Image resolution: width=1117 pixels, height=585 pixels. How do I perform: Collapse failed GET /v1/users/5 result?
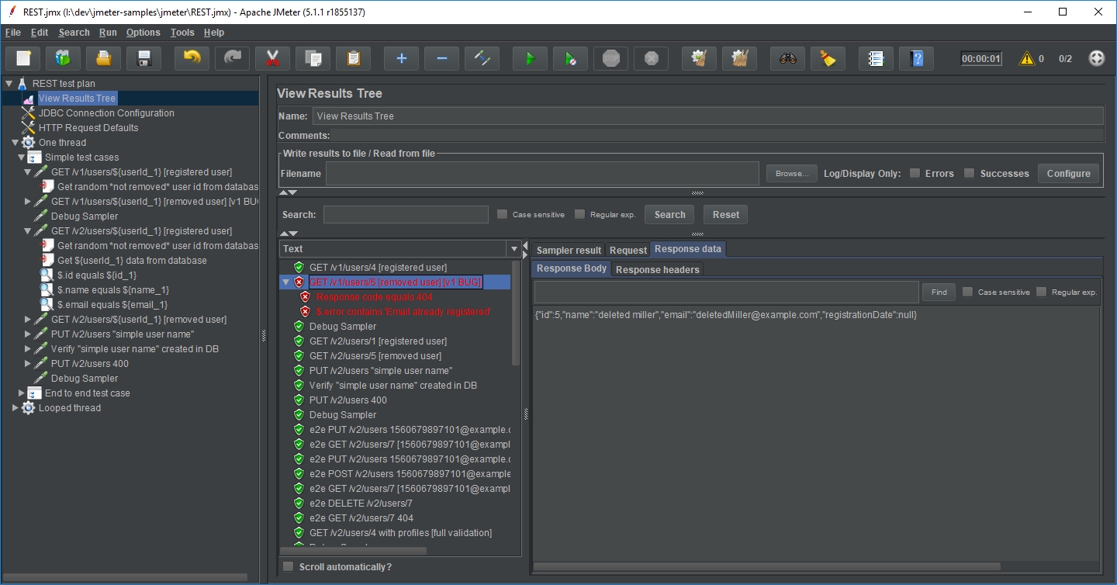click(285, 282)
